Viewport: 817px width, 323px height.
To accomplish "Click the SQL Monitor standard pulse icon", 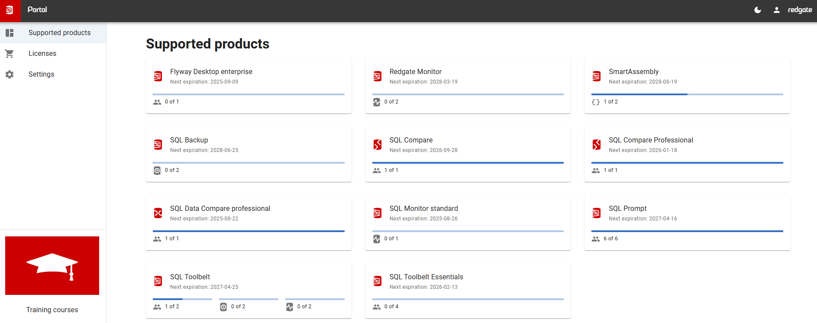I will [377, 239].
